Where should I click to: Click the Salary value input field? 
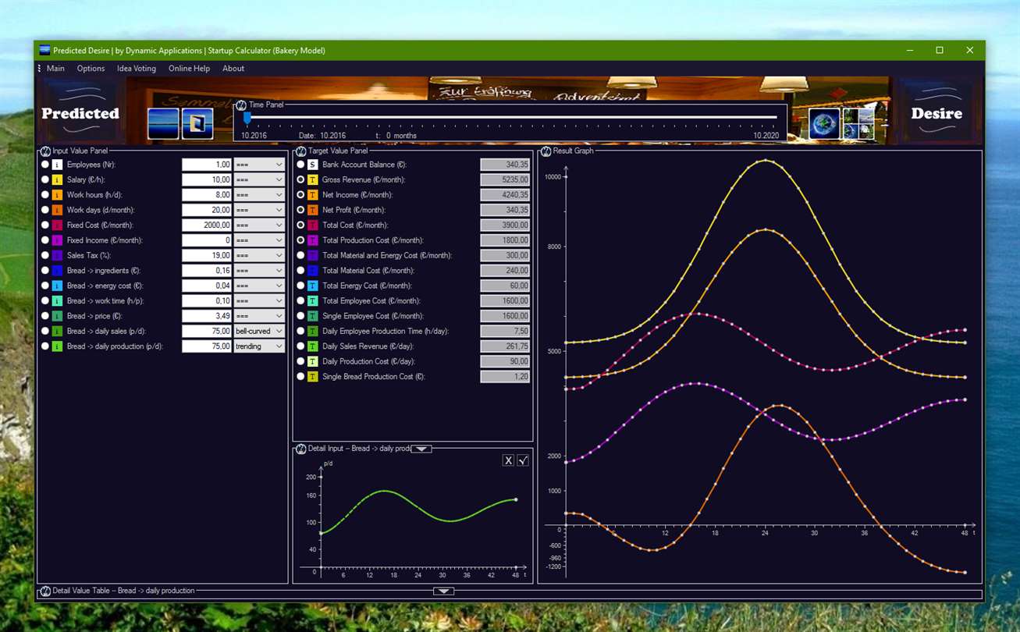tap(207, 179)
